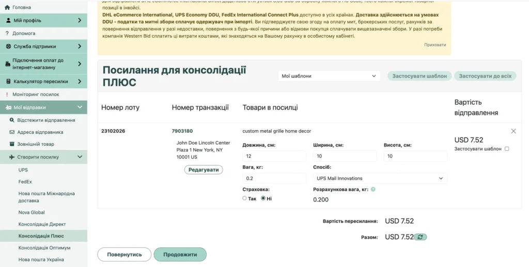The image size is (529, 267).
Task: Select Нова пошта Міжнародна доставка
Action: (46, 197)
